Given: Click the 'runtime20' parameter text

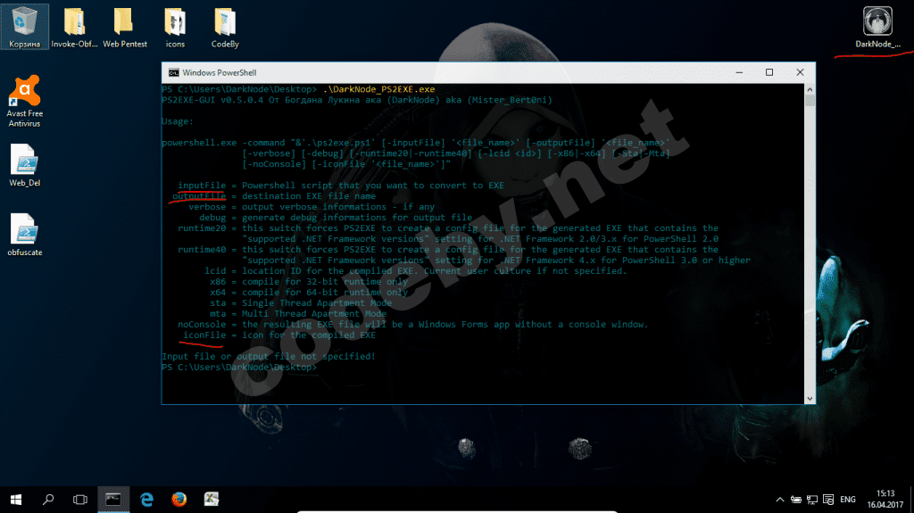Looking at the screenshot, I should tap(202, 228).
